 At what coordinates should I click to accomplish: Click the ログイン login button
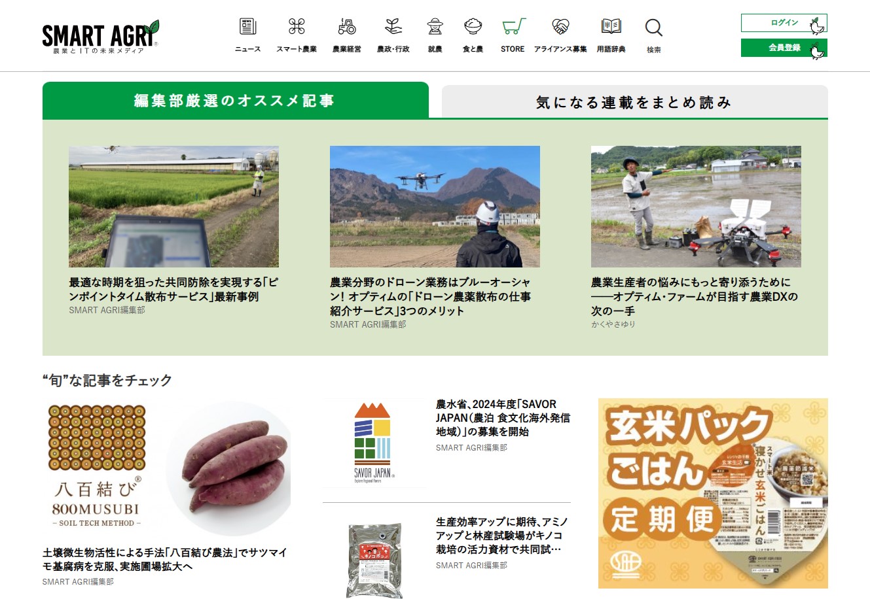tap(784, 23)
